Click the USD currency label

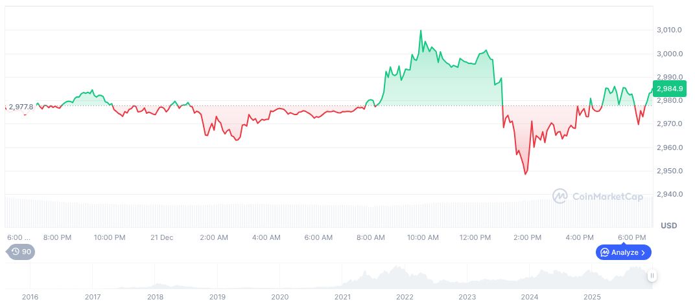[668, 225]
